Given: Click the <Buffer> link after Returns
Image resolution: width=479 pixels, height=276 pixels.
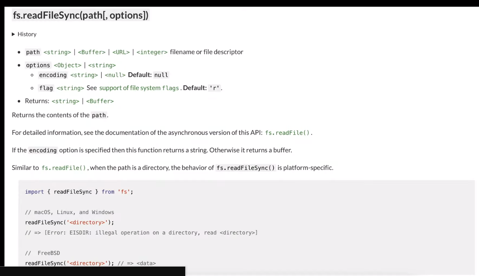Looking at the screenshot, I should tap(100, 101).
